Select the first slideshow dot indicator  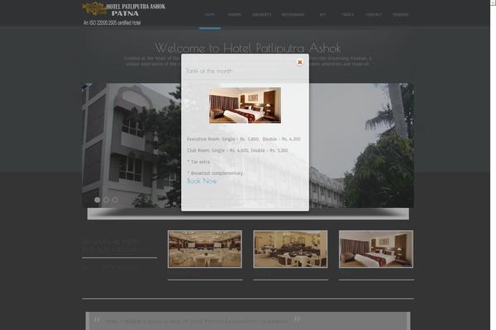[97, 200]
